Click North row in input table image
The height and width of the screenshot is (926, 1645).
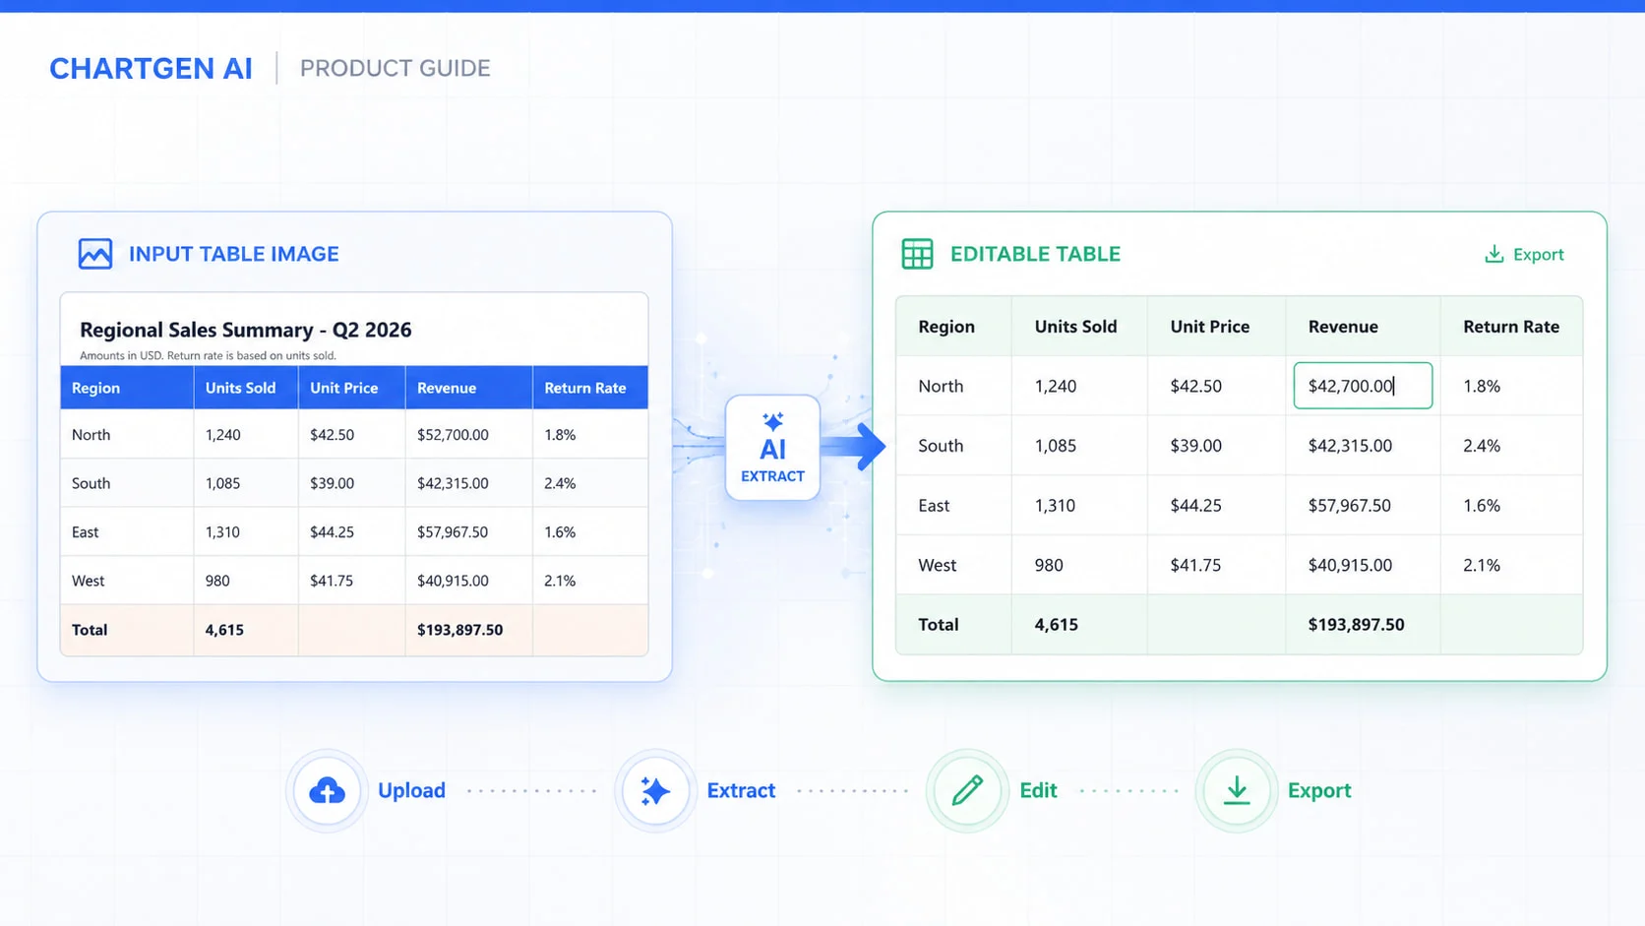[354, 434]
